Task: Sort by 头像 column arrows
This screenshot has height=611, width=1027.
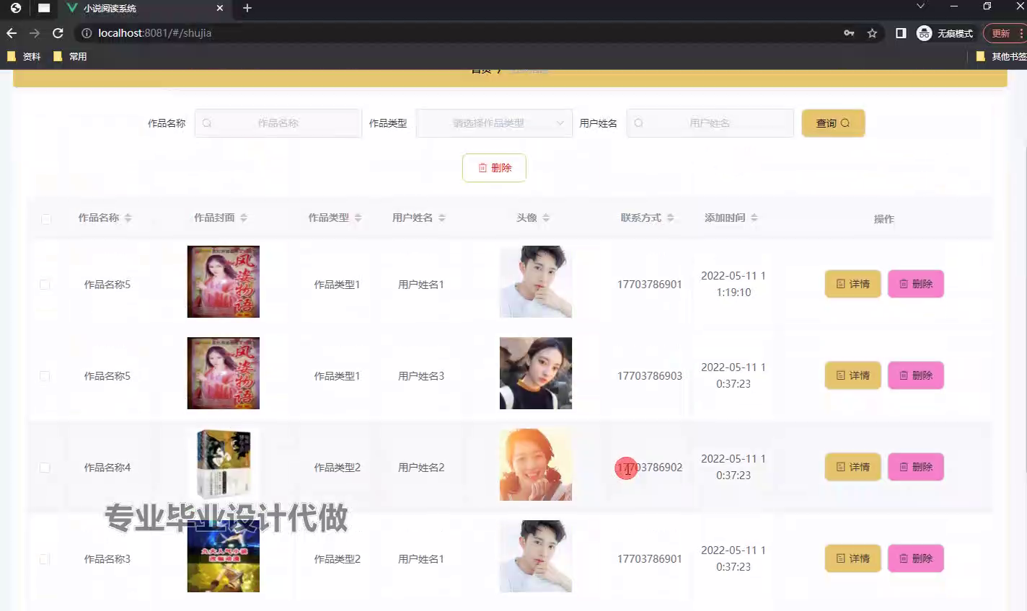Action: click(546, 218)
